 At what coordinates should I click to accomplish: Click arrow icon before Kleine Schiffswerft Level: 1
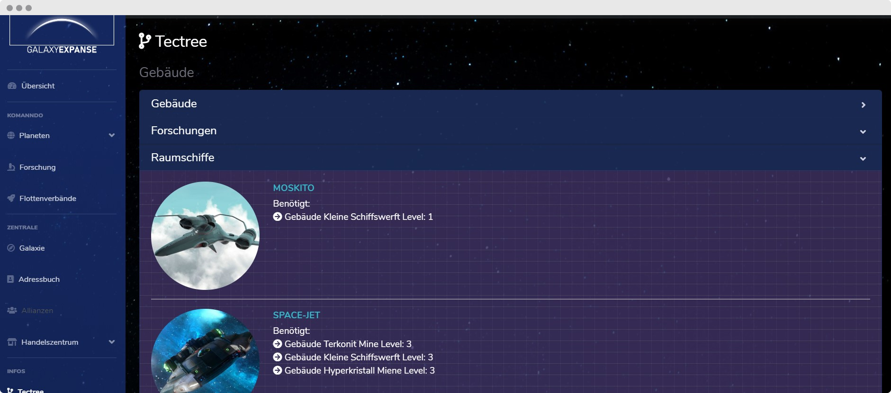click(278, 217)
